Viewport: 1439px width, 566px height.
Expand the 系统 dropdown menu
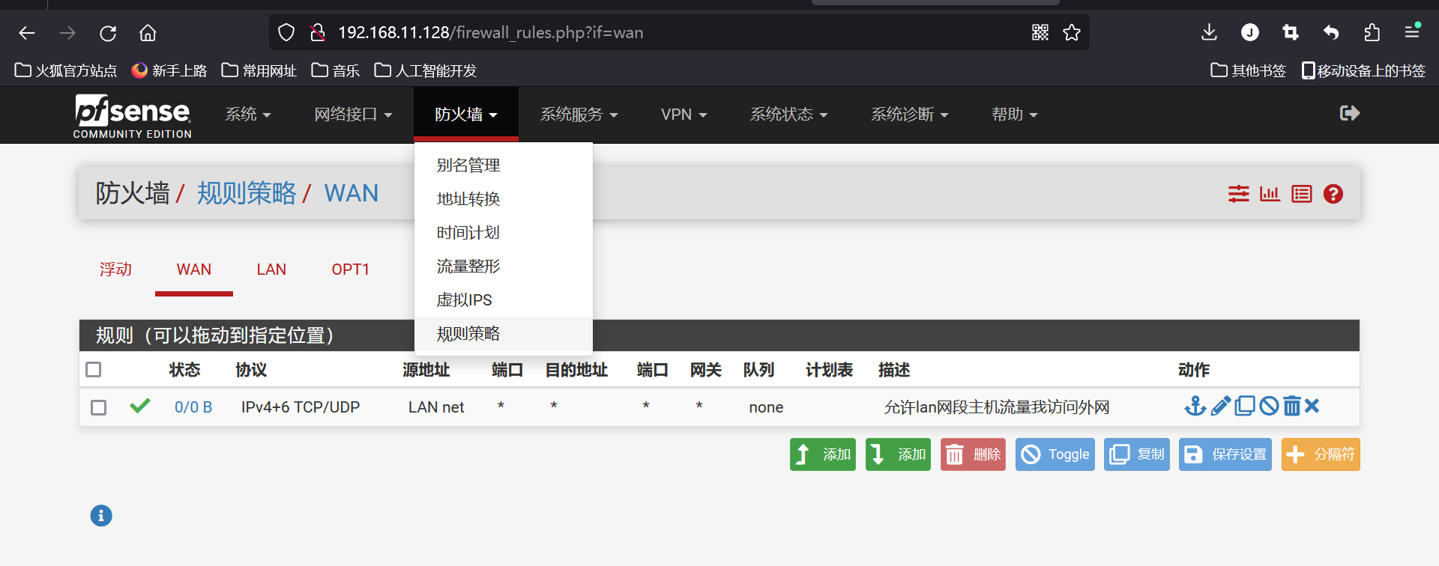tap(248, 115)
